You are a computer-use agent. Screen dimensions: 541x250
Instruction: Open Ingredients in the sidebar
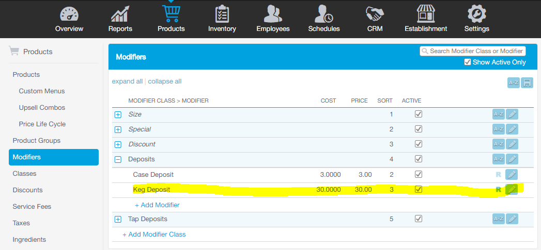(29, 240)
